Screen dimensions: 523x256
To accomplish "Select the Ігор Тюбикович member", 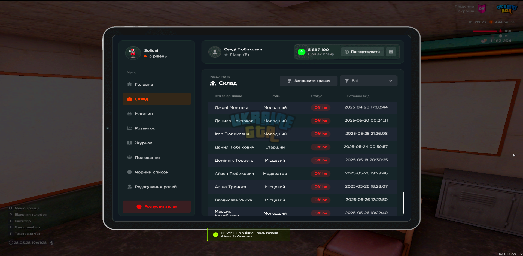I will click(302, 134).
